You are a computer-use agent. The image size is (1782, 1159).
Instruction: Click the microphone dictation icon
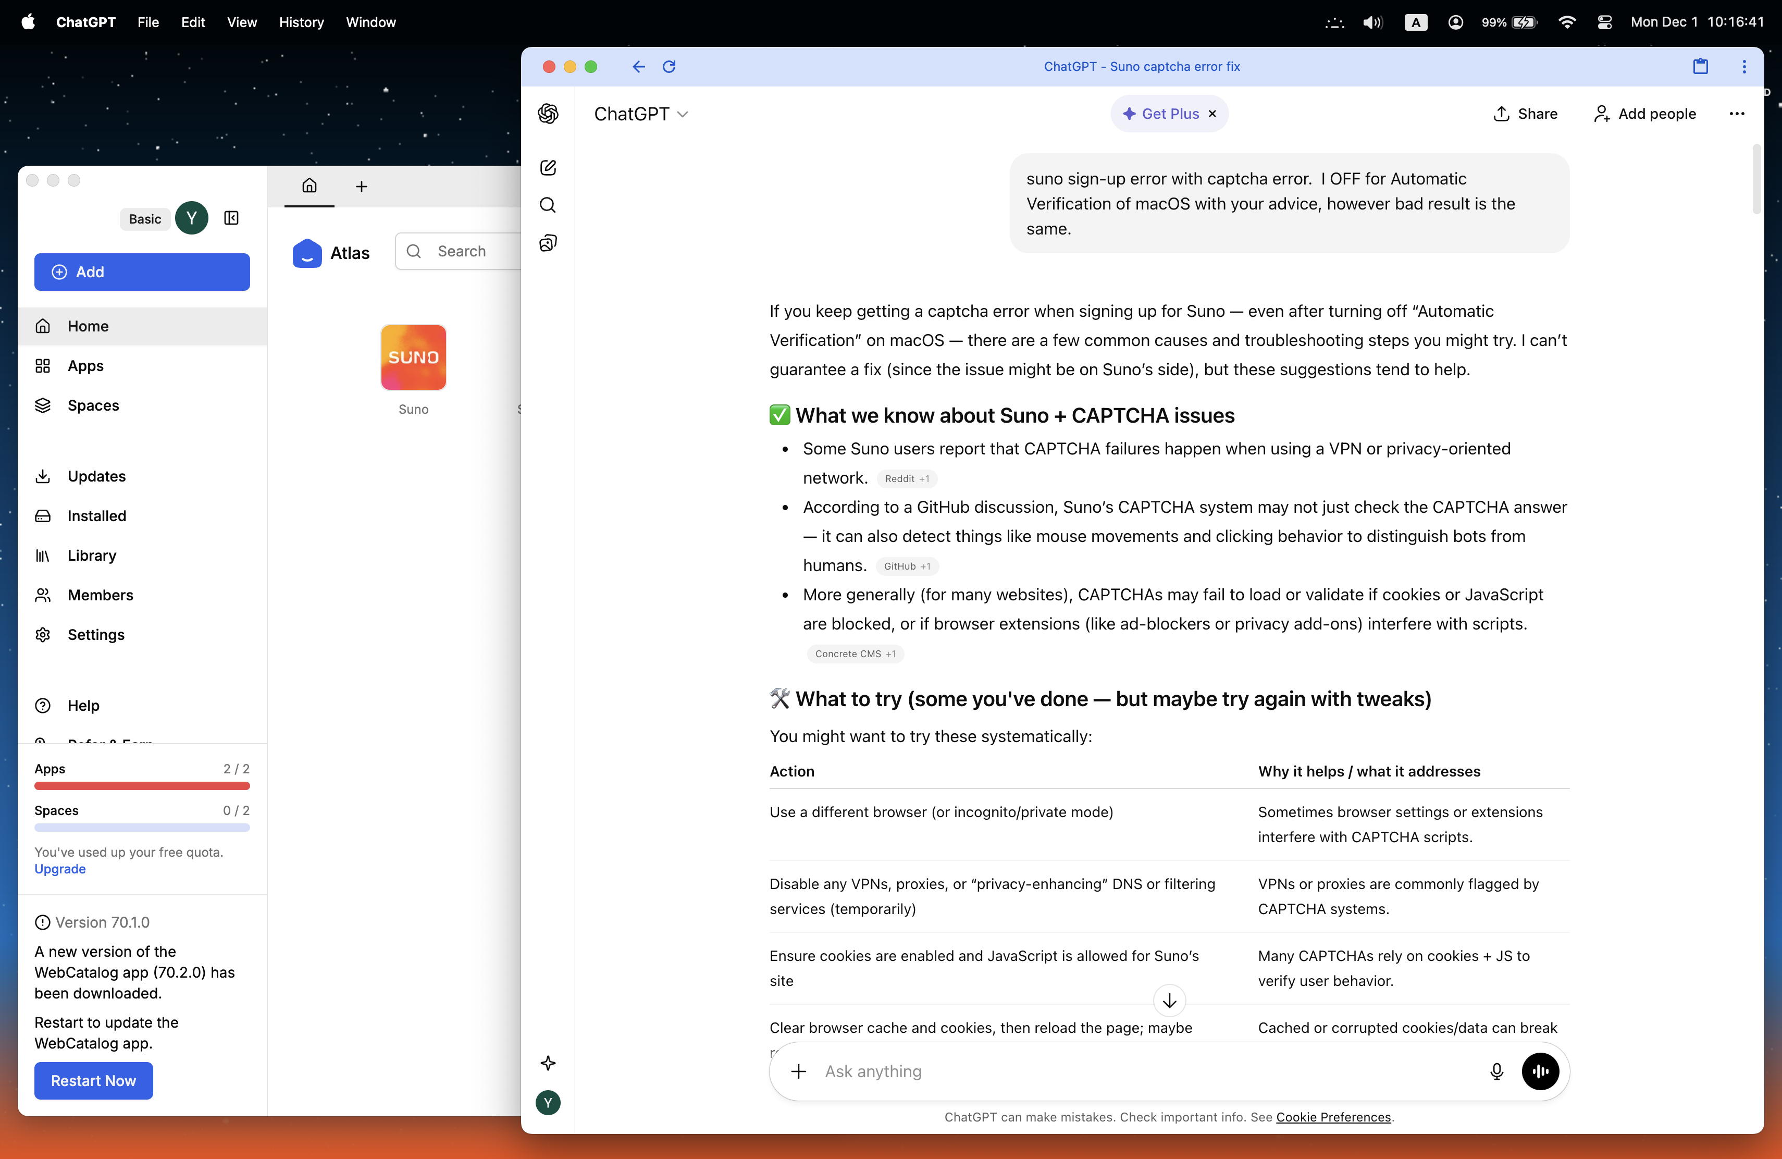[x=1496, y=1071]
